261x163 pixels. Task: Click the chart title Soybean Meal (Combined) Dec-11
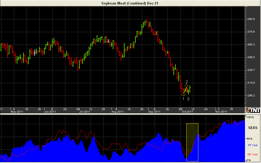[130, 3]
